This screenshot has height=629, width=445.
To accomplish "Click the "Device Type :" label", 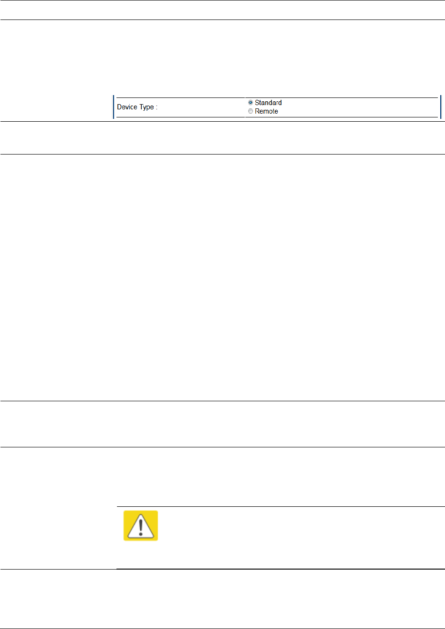I will coord(137,107).
